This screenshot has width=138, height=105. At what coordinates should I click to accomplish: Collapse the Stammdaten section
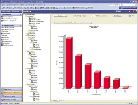point(20,15)
